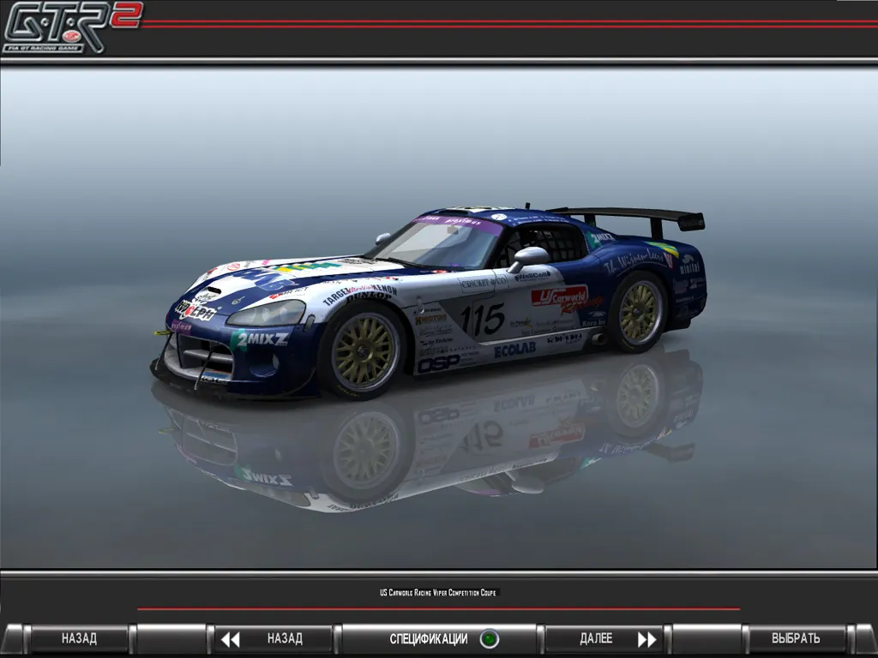Click the double right arrow icon
Screen dimensions: 878x658
point(646,639)
